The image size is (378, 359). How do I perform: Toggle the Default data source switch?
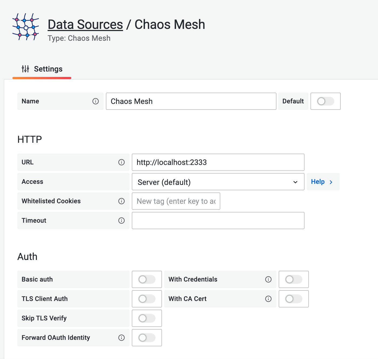click(325, 101)
